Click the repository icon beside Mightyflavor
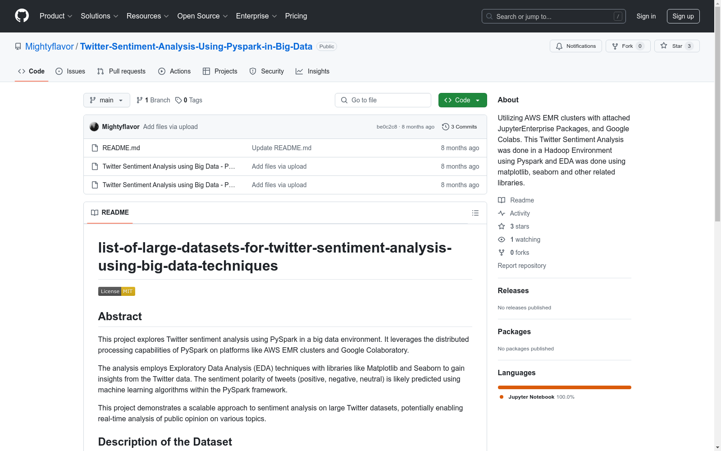The image size is (721, 451). click(18, 46)
